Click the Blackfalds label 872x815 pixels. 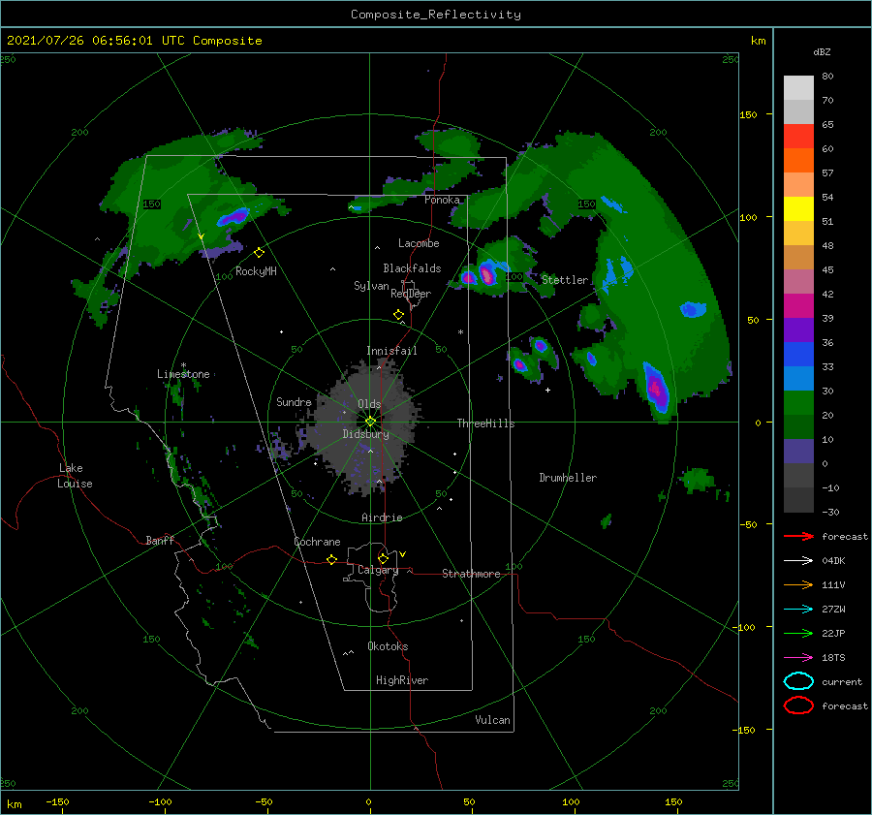pyautogui.click(x=412, y=268)
